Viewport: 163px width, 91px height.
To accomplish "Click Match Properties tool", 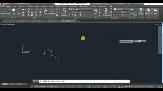I will point(106,12).
